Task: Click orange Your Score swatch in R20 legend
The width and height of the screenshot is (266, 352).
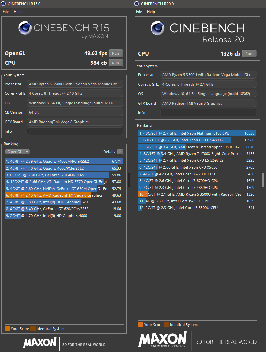Action: click(x=140, y=324)
